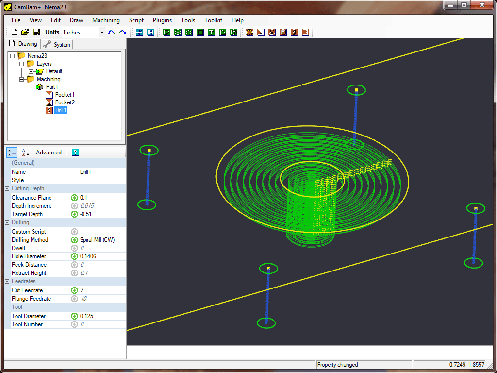Open the property grid help icon

(75, 152)
